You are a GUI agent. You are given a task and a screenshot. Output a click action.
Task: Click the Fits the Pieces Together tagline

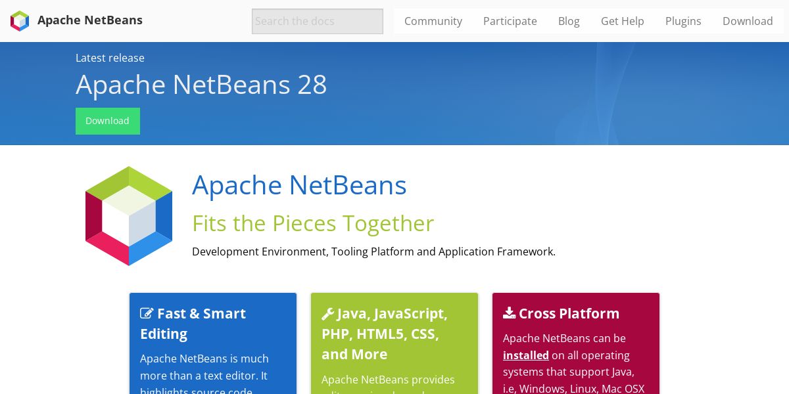[313, 223]
